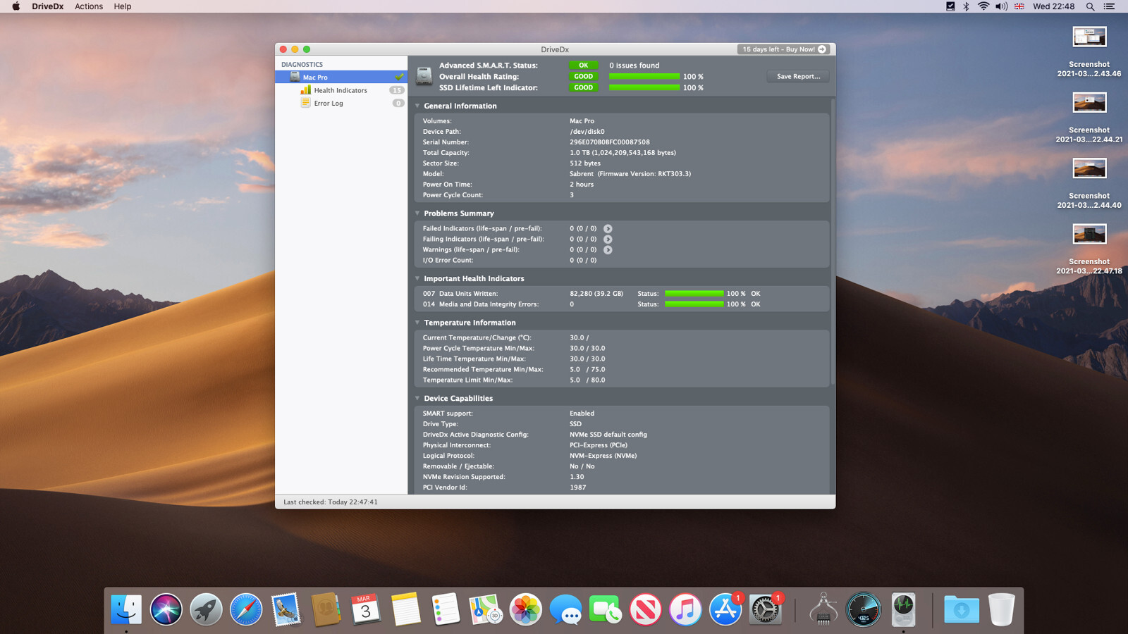Open Calendar showing MAR 3
The image size is (1128, 634).
[366, 609]
